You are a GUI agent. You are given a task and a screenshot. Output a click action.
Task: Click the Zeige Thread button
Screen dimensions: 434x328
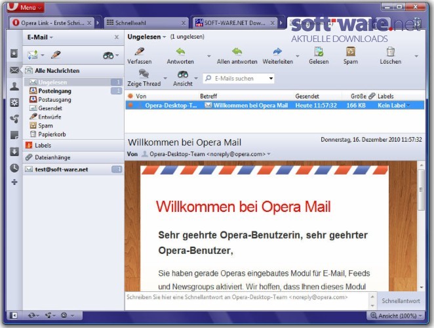point(144,78)
